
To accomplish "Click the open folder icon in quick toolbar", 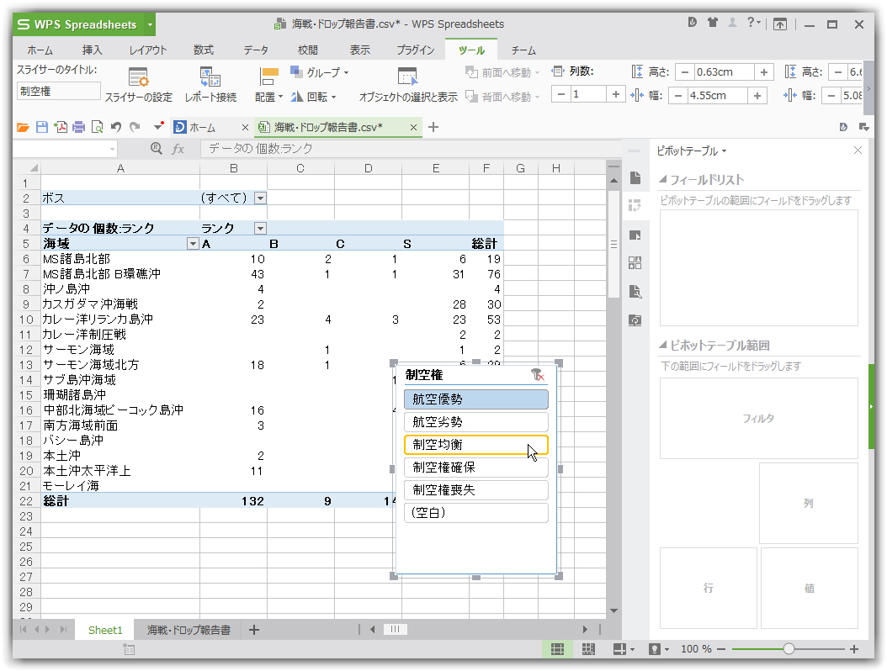I will tap(23, 127).
